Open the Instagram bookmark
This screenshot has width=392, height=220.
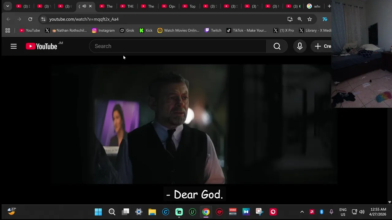(103, 30)
